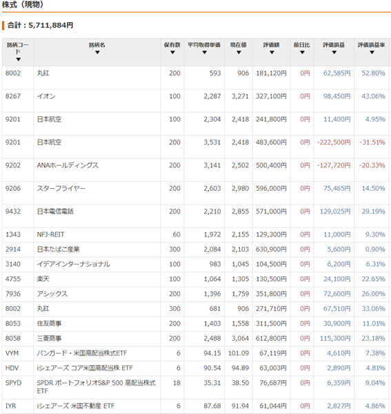
Task: Click stock code 9202
Action: tap(13, 165)
